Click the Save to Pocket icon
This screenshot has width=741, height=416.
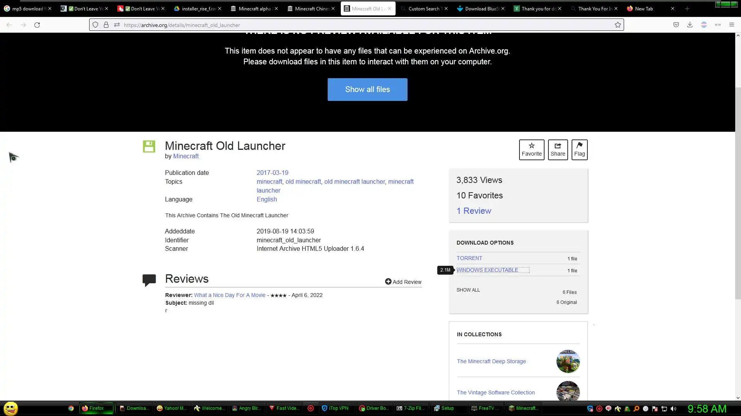(x=676, y=25)
